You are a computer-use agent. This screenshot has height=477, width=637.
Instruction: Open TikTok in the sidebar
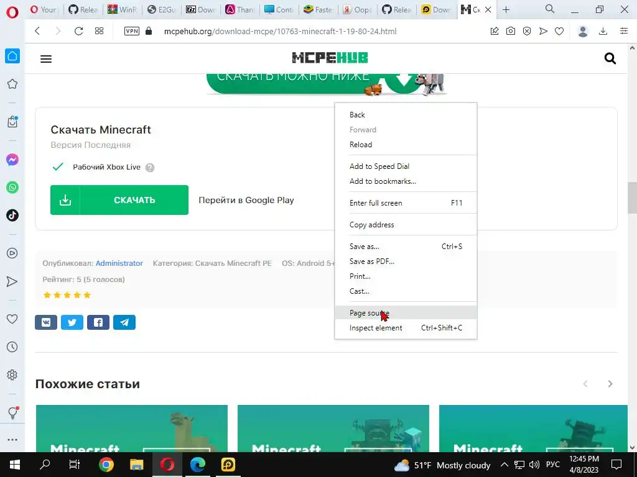tap(12, 216)
